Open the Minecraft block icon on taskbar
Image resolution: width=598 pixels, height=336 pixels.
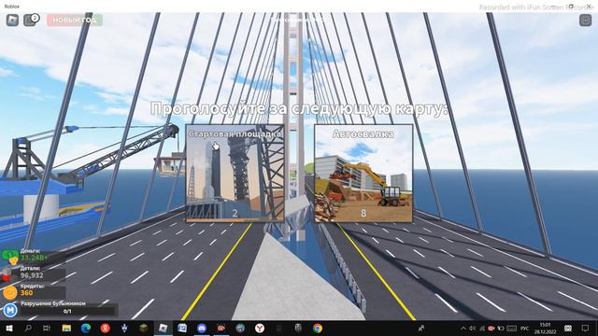pyautogui.click(x=143, y=328)
